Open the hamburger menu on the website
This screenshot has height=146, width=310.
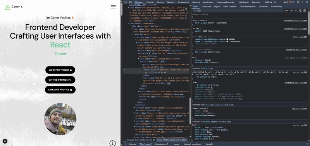[113, 7]
